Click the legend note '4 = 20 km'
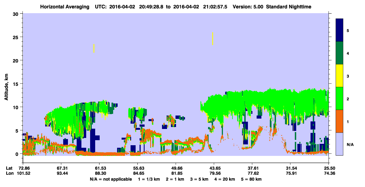This screenshot has width=365, height=187. pyautogui.click(x=225, y=179)
